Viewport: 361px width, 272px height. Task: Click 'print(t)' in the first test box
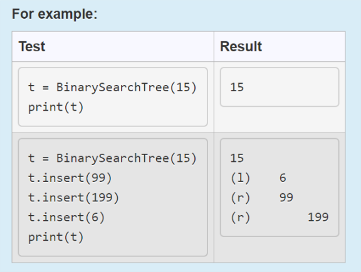pyautogui.click(x=56, y=108)
